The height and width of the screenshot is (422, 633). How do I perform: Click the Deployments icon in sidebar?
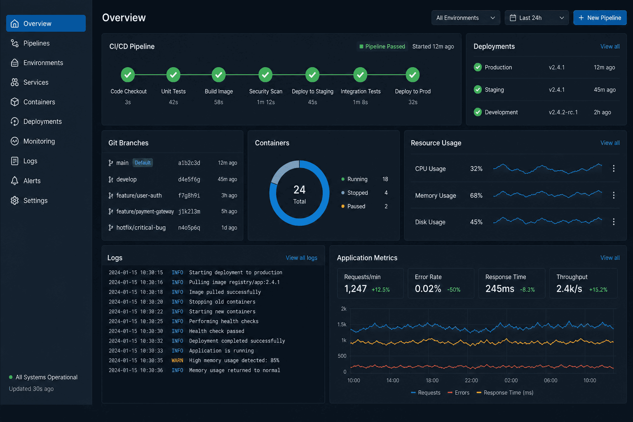click(x=15, y=122)
